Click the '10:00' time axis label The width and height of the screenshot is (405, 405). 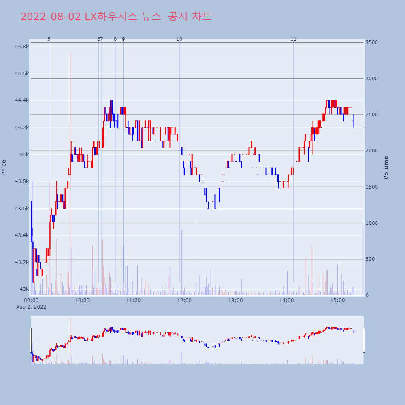tap(82, 301)
